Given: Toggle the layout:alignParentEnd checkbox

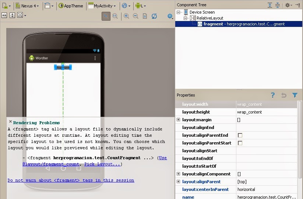Looking at the screenshot, I should tap(240, 135).
